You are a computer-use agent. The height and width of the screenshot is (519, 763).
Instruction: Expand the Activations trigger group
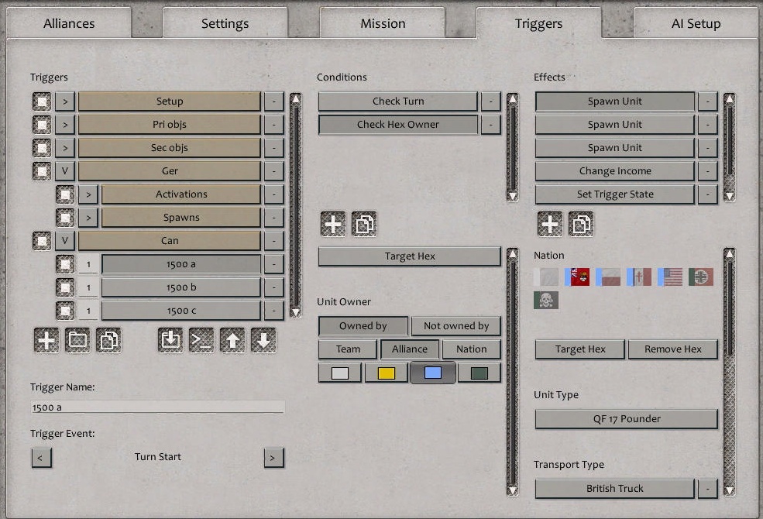coord(88,194)
